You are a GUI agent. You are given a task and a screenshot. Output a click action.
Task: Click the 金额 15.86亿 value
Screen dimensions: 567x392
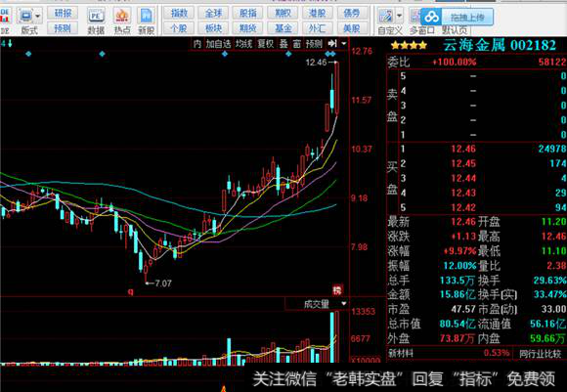(458, 294)
